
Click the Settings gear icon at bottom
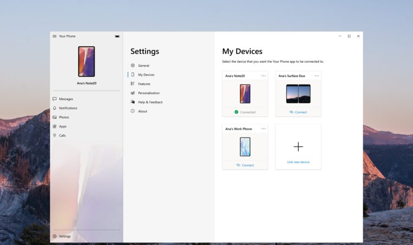point(55,236)
